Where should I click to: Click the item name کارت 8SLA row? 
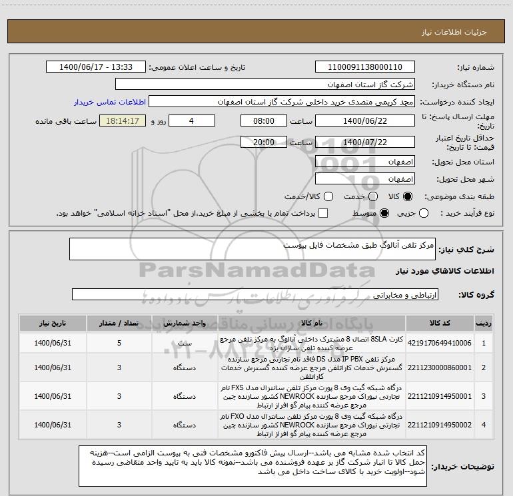312,344
